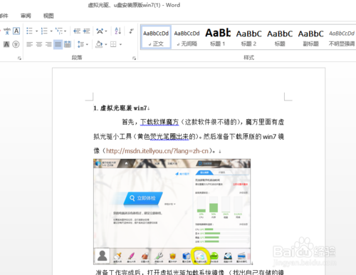356x275 pixels.
Task: Align text to the left
Action: [29, 44]
